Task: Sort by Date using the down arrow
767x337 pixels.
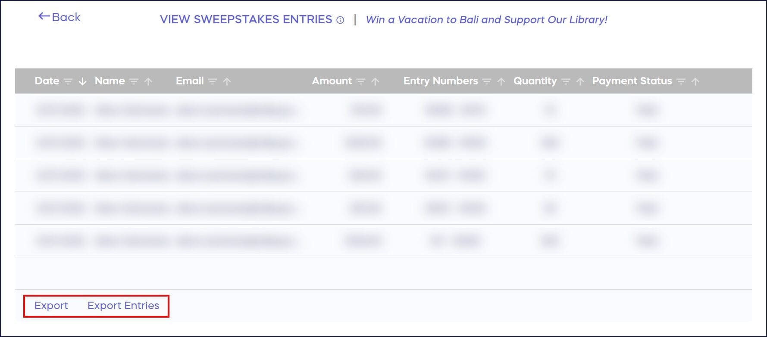Action: 82,81
